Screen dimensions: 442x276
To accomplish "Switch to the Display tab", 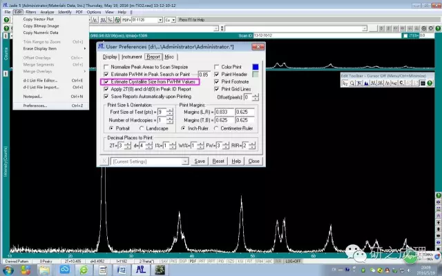I will tap(110, 57).
